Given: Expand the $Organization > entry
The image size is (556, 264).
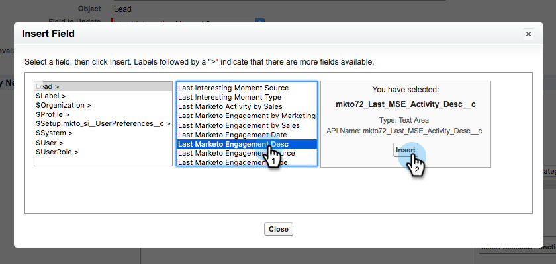Looking at the screenshot, I should (x=103, y=105).
